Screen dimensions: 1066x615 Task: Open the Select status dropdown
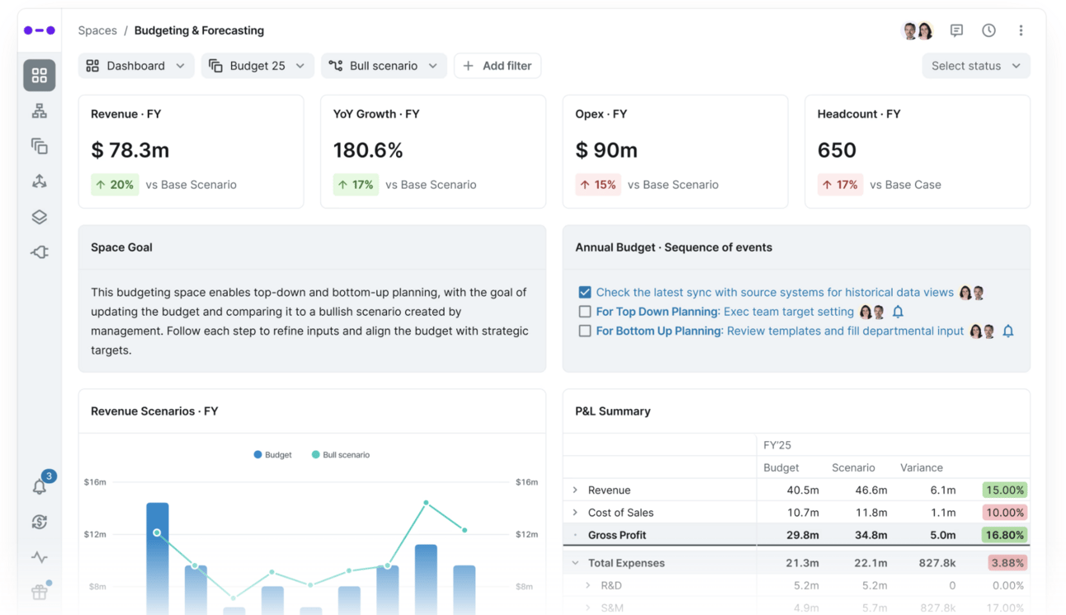coord(976,66)
